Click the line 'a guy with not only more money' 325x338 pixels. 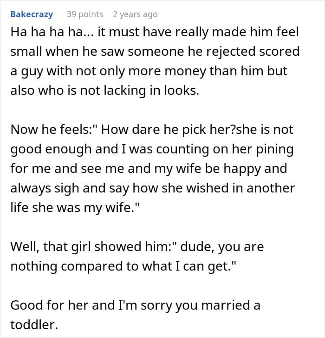[149, 71]
